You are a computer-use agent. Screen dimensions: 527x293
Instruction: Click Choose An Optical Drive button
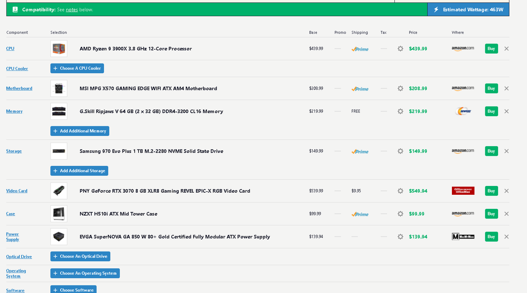point(80,256)
